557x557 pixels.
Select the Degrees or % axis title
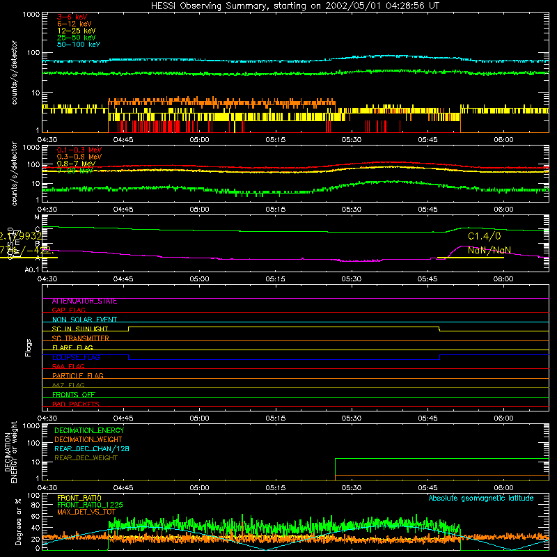click(x=18, y=521)
